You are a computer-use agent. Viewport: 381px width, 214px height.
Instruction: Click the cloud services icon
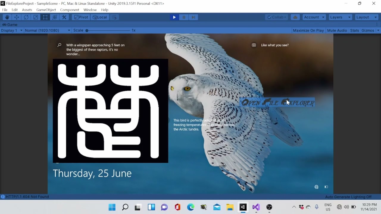coord(295,17)
